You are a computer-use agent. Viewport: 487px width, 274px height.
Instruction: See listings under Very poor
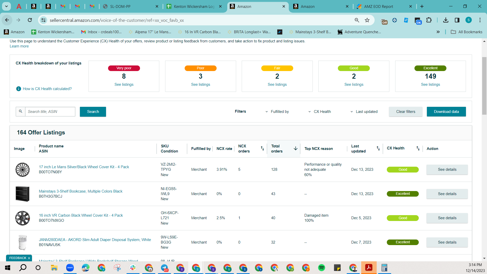(124, 84)
